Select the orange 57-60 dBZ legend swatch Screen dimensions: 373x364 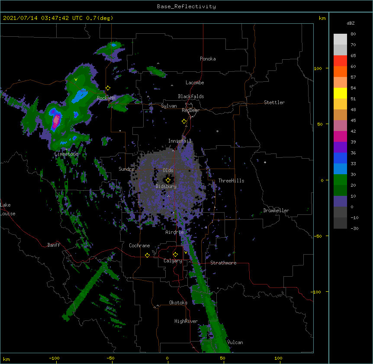pos(340,71)
